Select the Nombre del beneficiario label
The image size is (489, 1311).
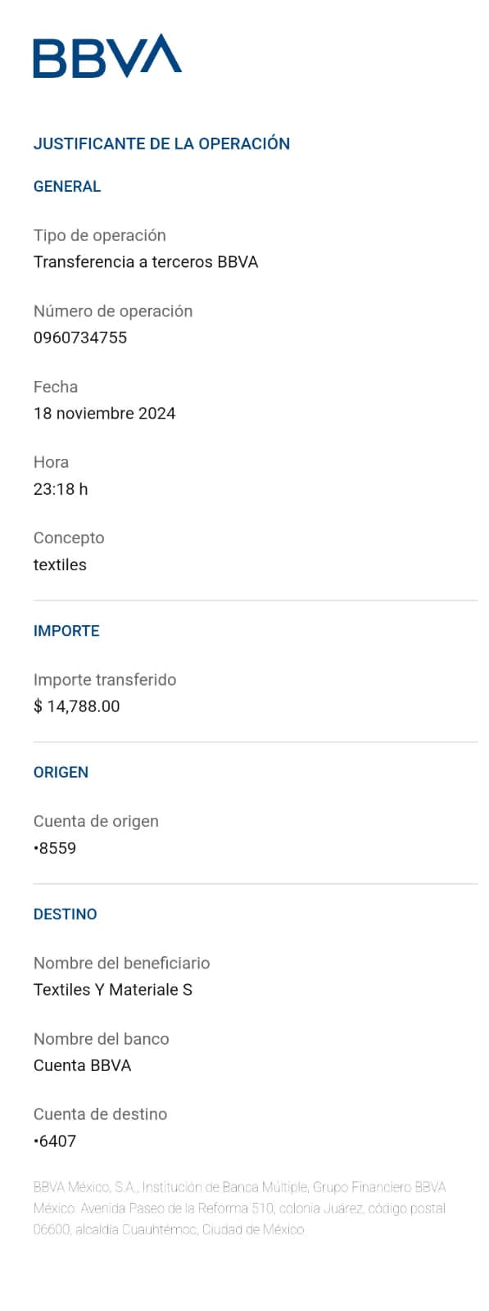[122, 963]
